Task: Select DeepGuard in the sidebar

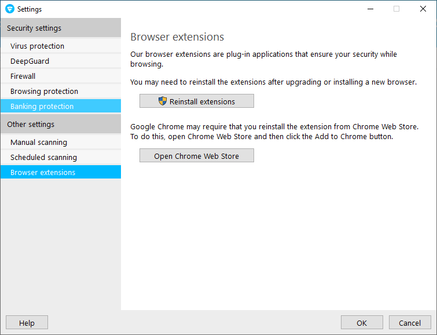Action: 61,61
